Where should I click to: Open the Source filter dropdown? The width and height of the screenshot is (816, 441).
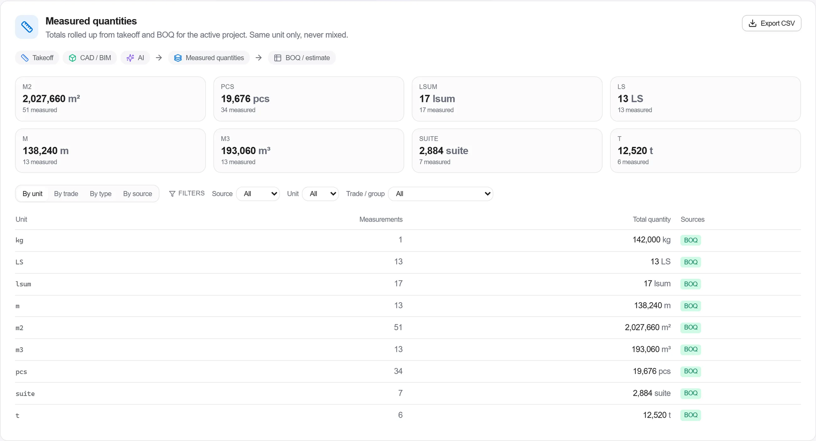click(x=258, y=194)
